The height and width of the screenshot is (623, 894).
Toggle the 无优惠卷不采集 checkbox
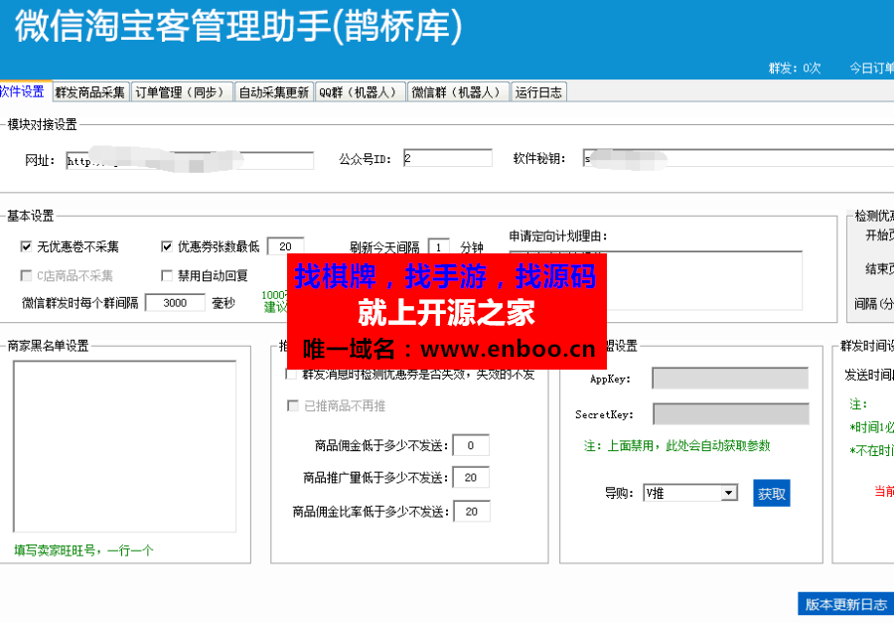26,246
